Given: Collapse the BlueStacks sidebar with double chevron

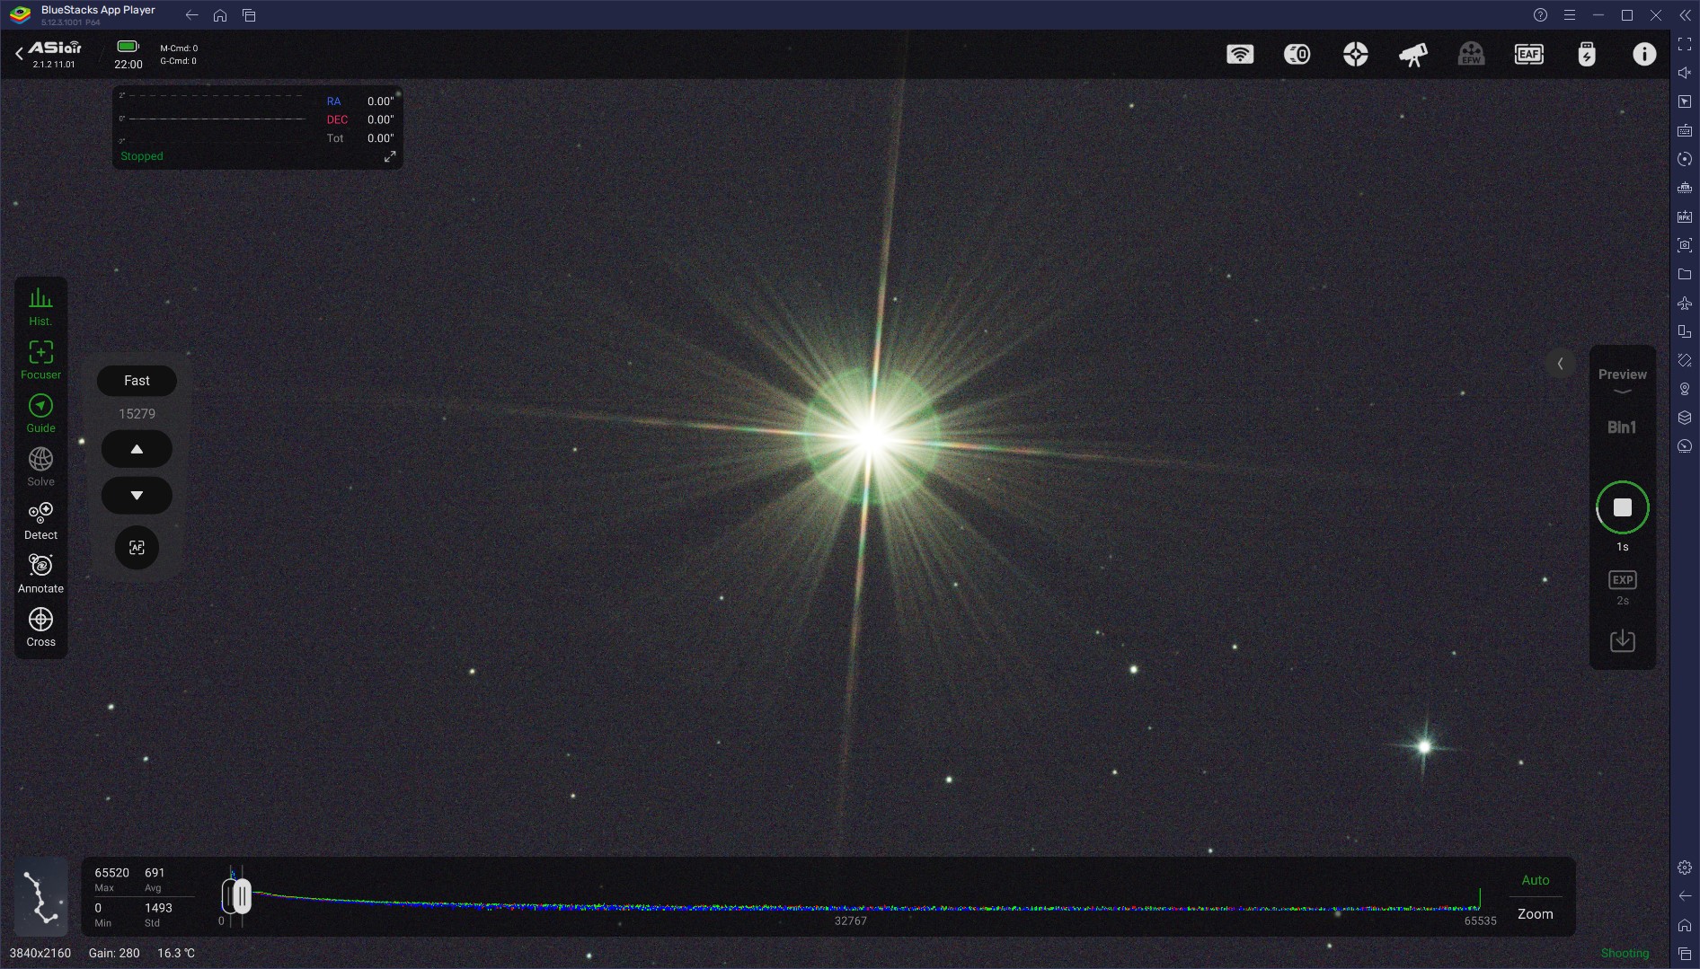Looking at the screenshot, I should (x=1685, y=15).
